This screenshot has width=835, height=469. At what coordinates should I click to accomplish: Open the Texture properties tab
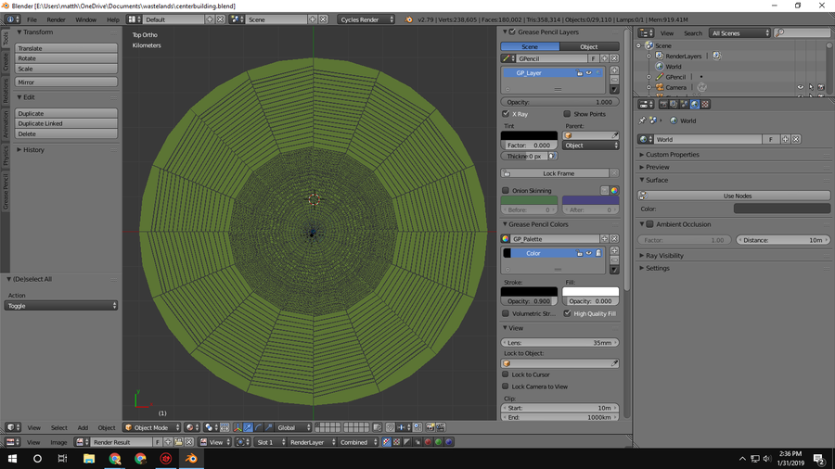[704, 104]
